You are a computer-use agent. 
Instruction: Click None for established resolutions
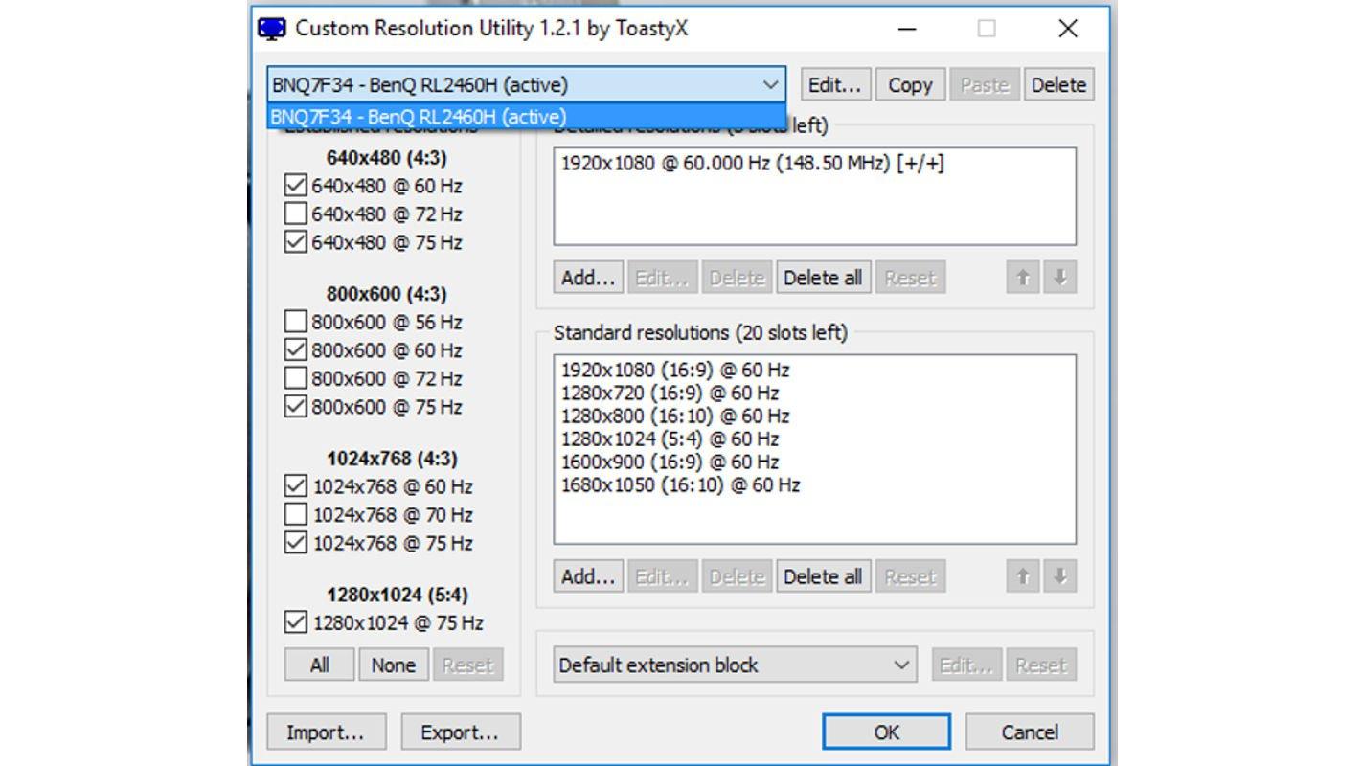(394, 665)
